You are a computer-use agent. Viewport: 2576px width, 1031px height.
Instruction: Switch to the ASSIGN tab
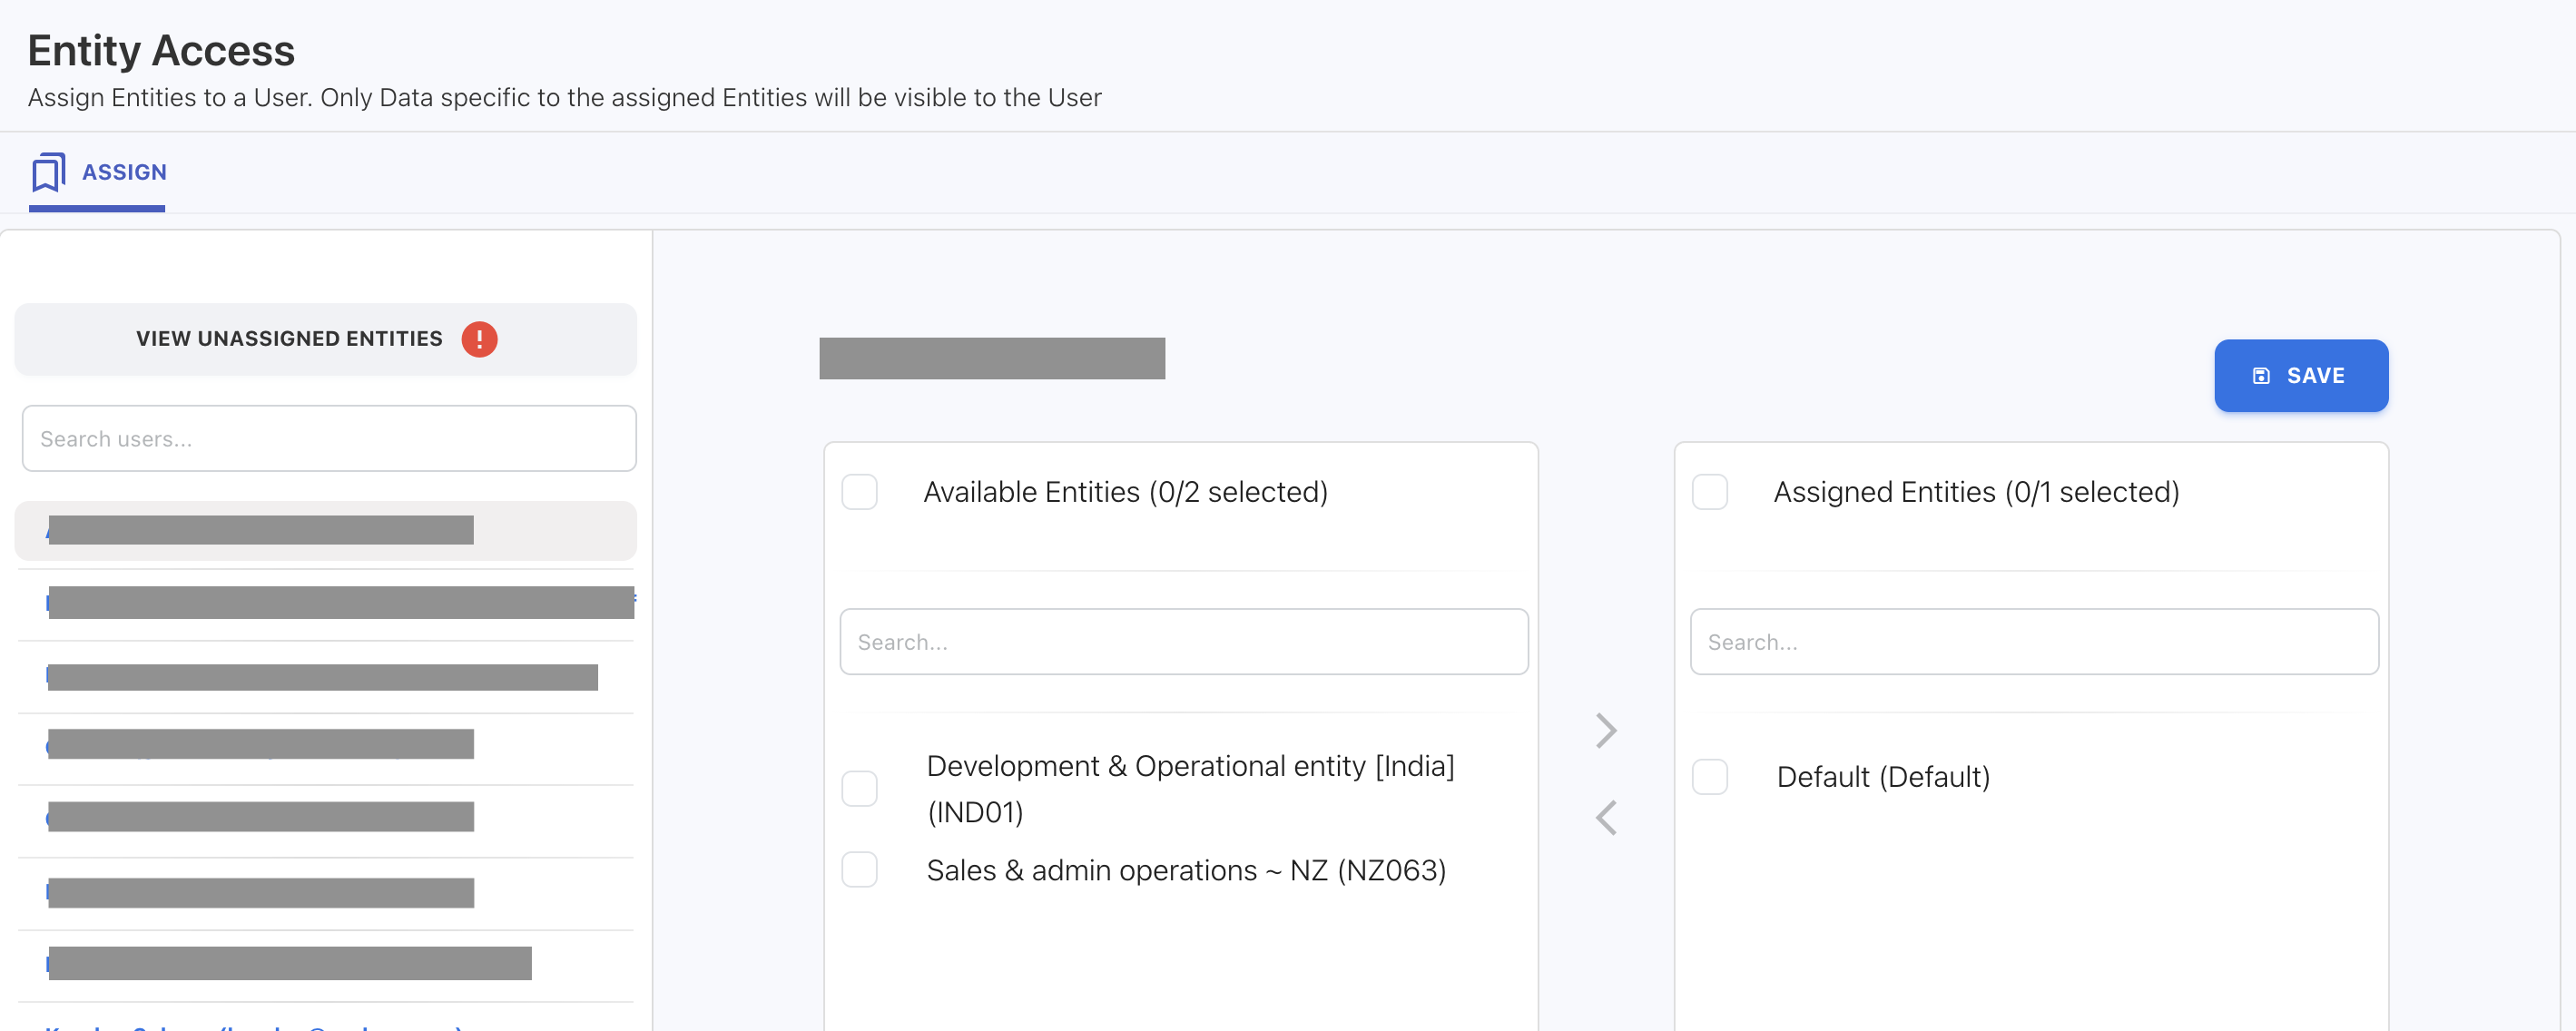[123, 172]
